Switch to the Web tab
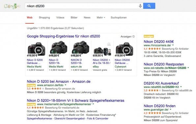 click(x=30, y=17)
